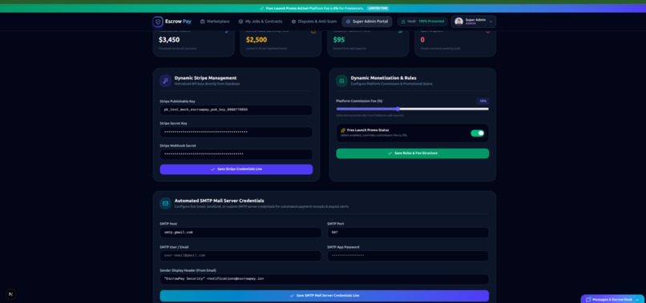The image size is (646, 303).
Task: Select the Super Admin Portal tab
Action: pos(366,22)
